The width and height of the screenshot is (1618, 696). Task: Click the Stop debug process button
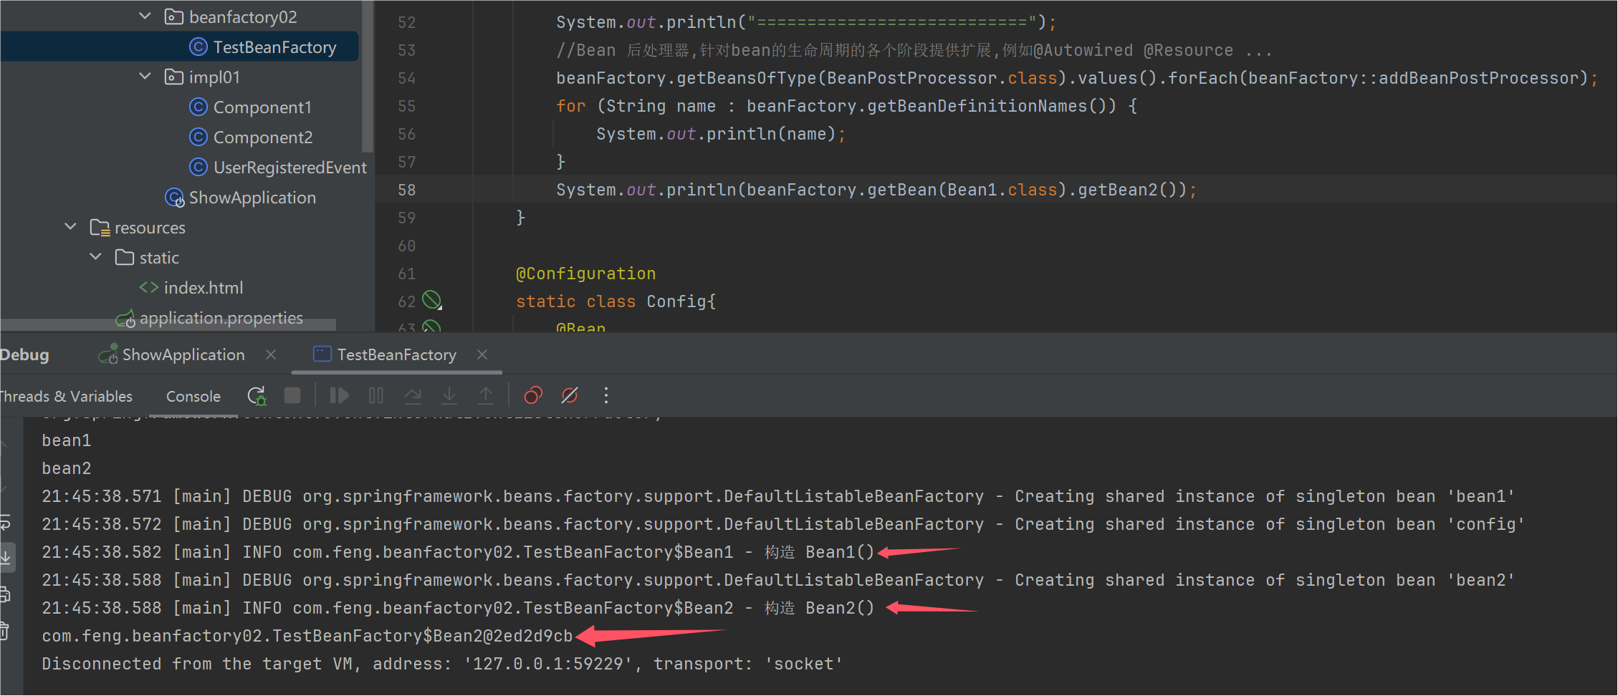[292, 395]
